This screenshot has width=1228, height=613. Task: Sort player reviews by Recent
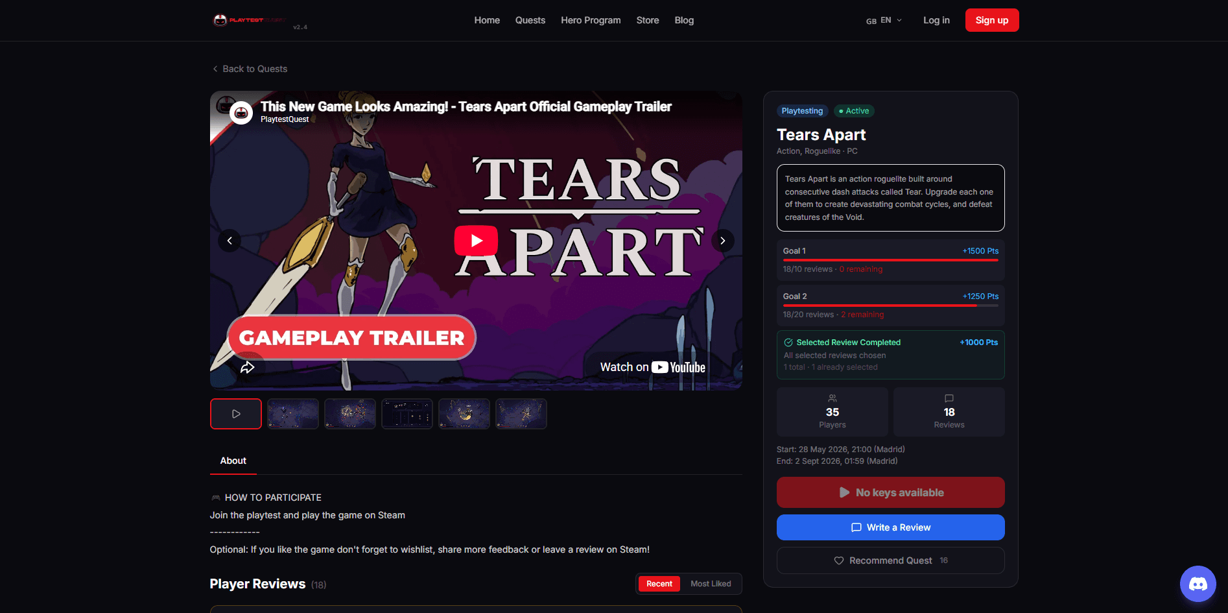click(659, 584)
